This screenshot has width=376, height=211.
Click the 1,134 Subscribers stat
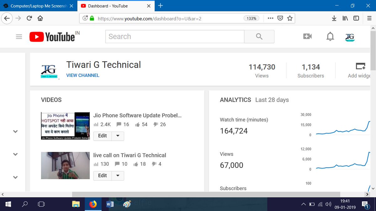pyautogui.click(x=311, y=71)
